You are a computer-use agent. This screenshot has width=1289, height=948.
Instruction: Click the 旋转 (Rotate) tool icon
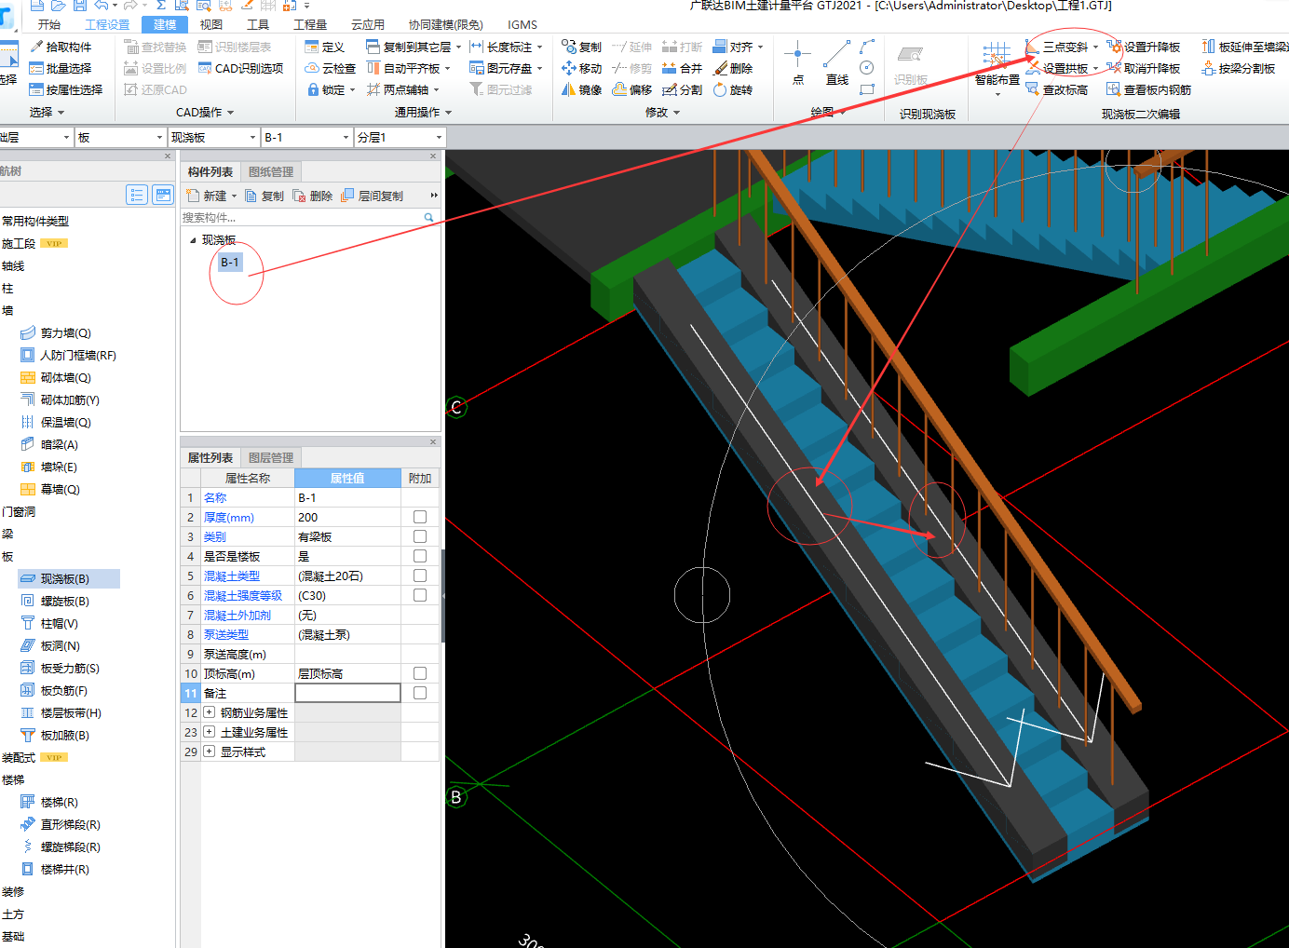click(x=721, y=90)
